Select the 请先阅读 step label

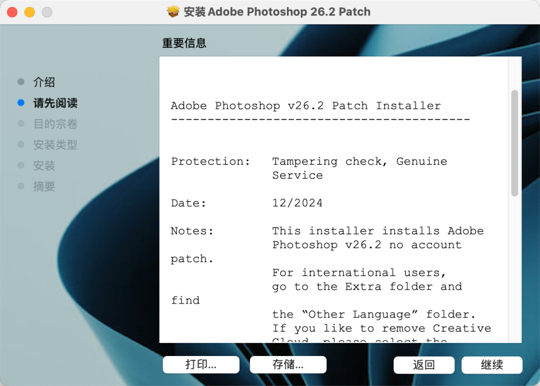(55, 103)
